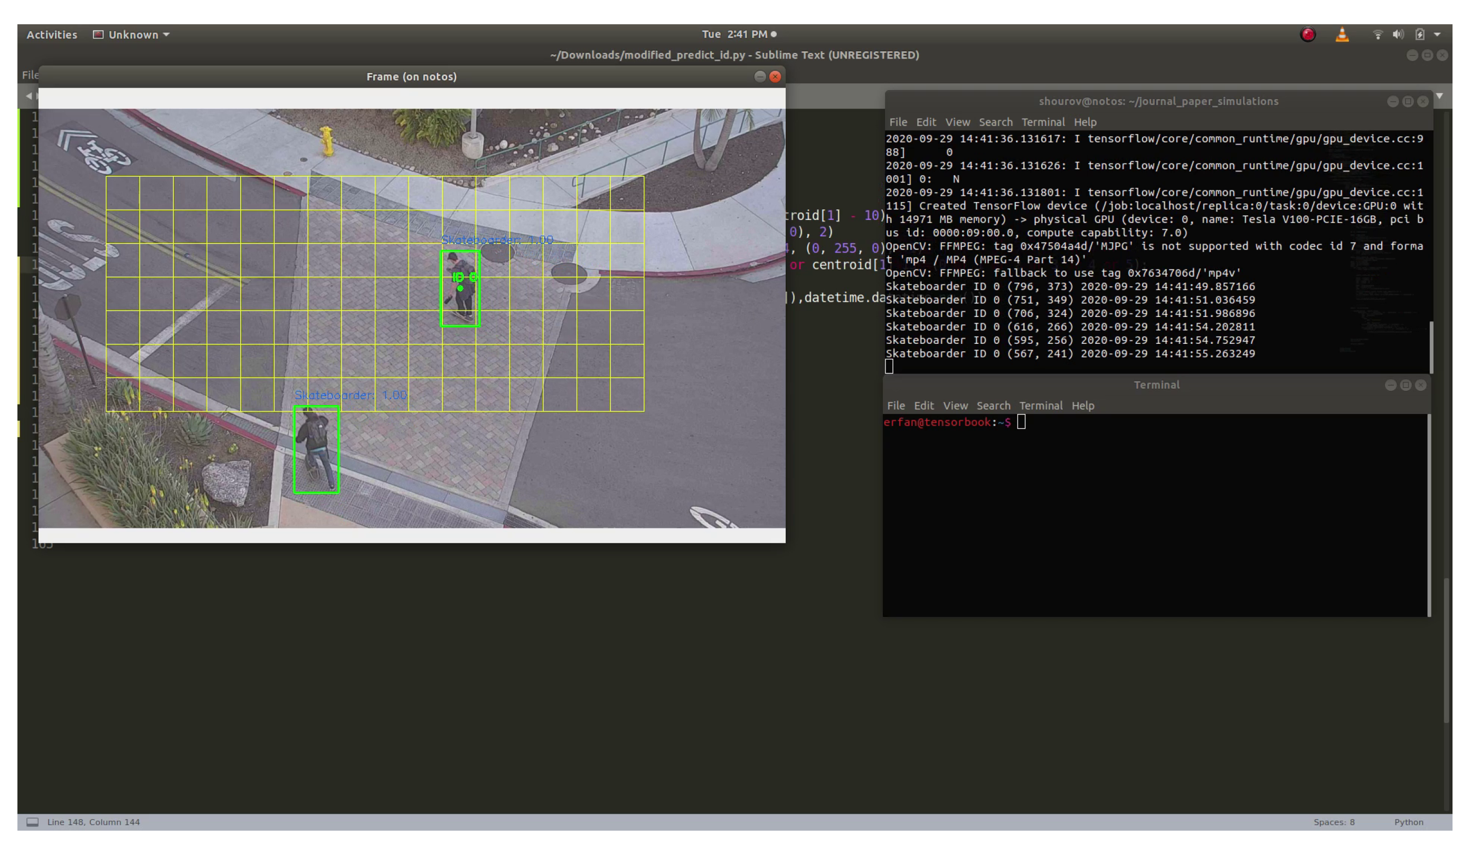This screenshot has height=847, width=1471.
Task: Toggle Sublime Text side bar status icon
Action: 33,822
